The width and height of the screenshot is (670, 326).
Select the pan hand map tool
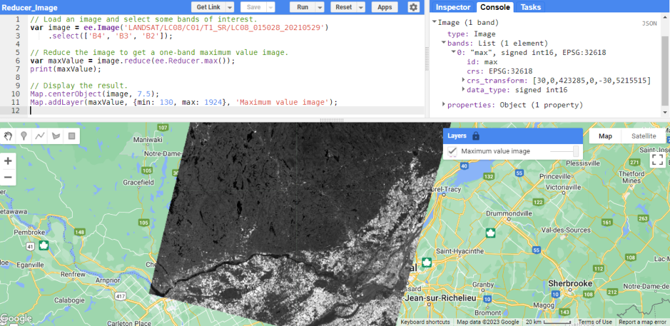click(9, 136)
